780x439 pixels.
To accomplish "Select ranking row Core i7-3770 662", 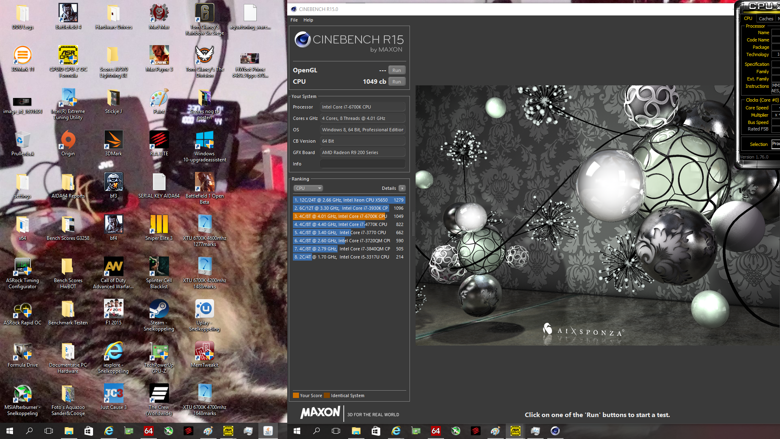I will [x=349, y=233].
